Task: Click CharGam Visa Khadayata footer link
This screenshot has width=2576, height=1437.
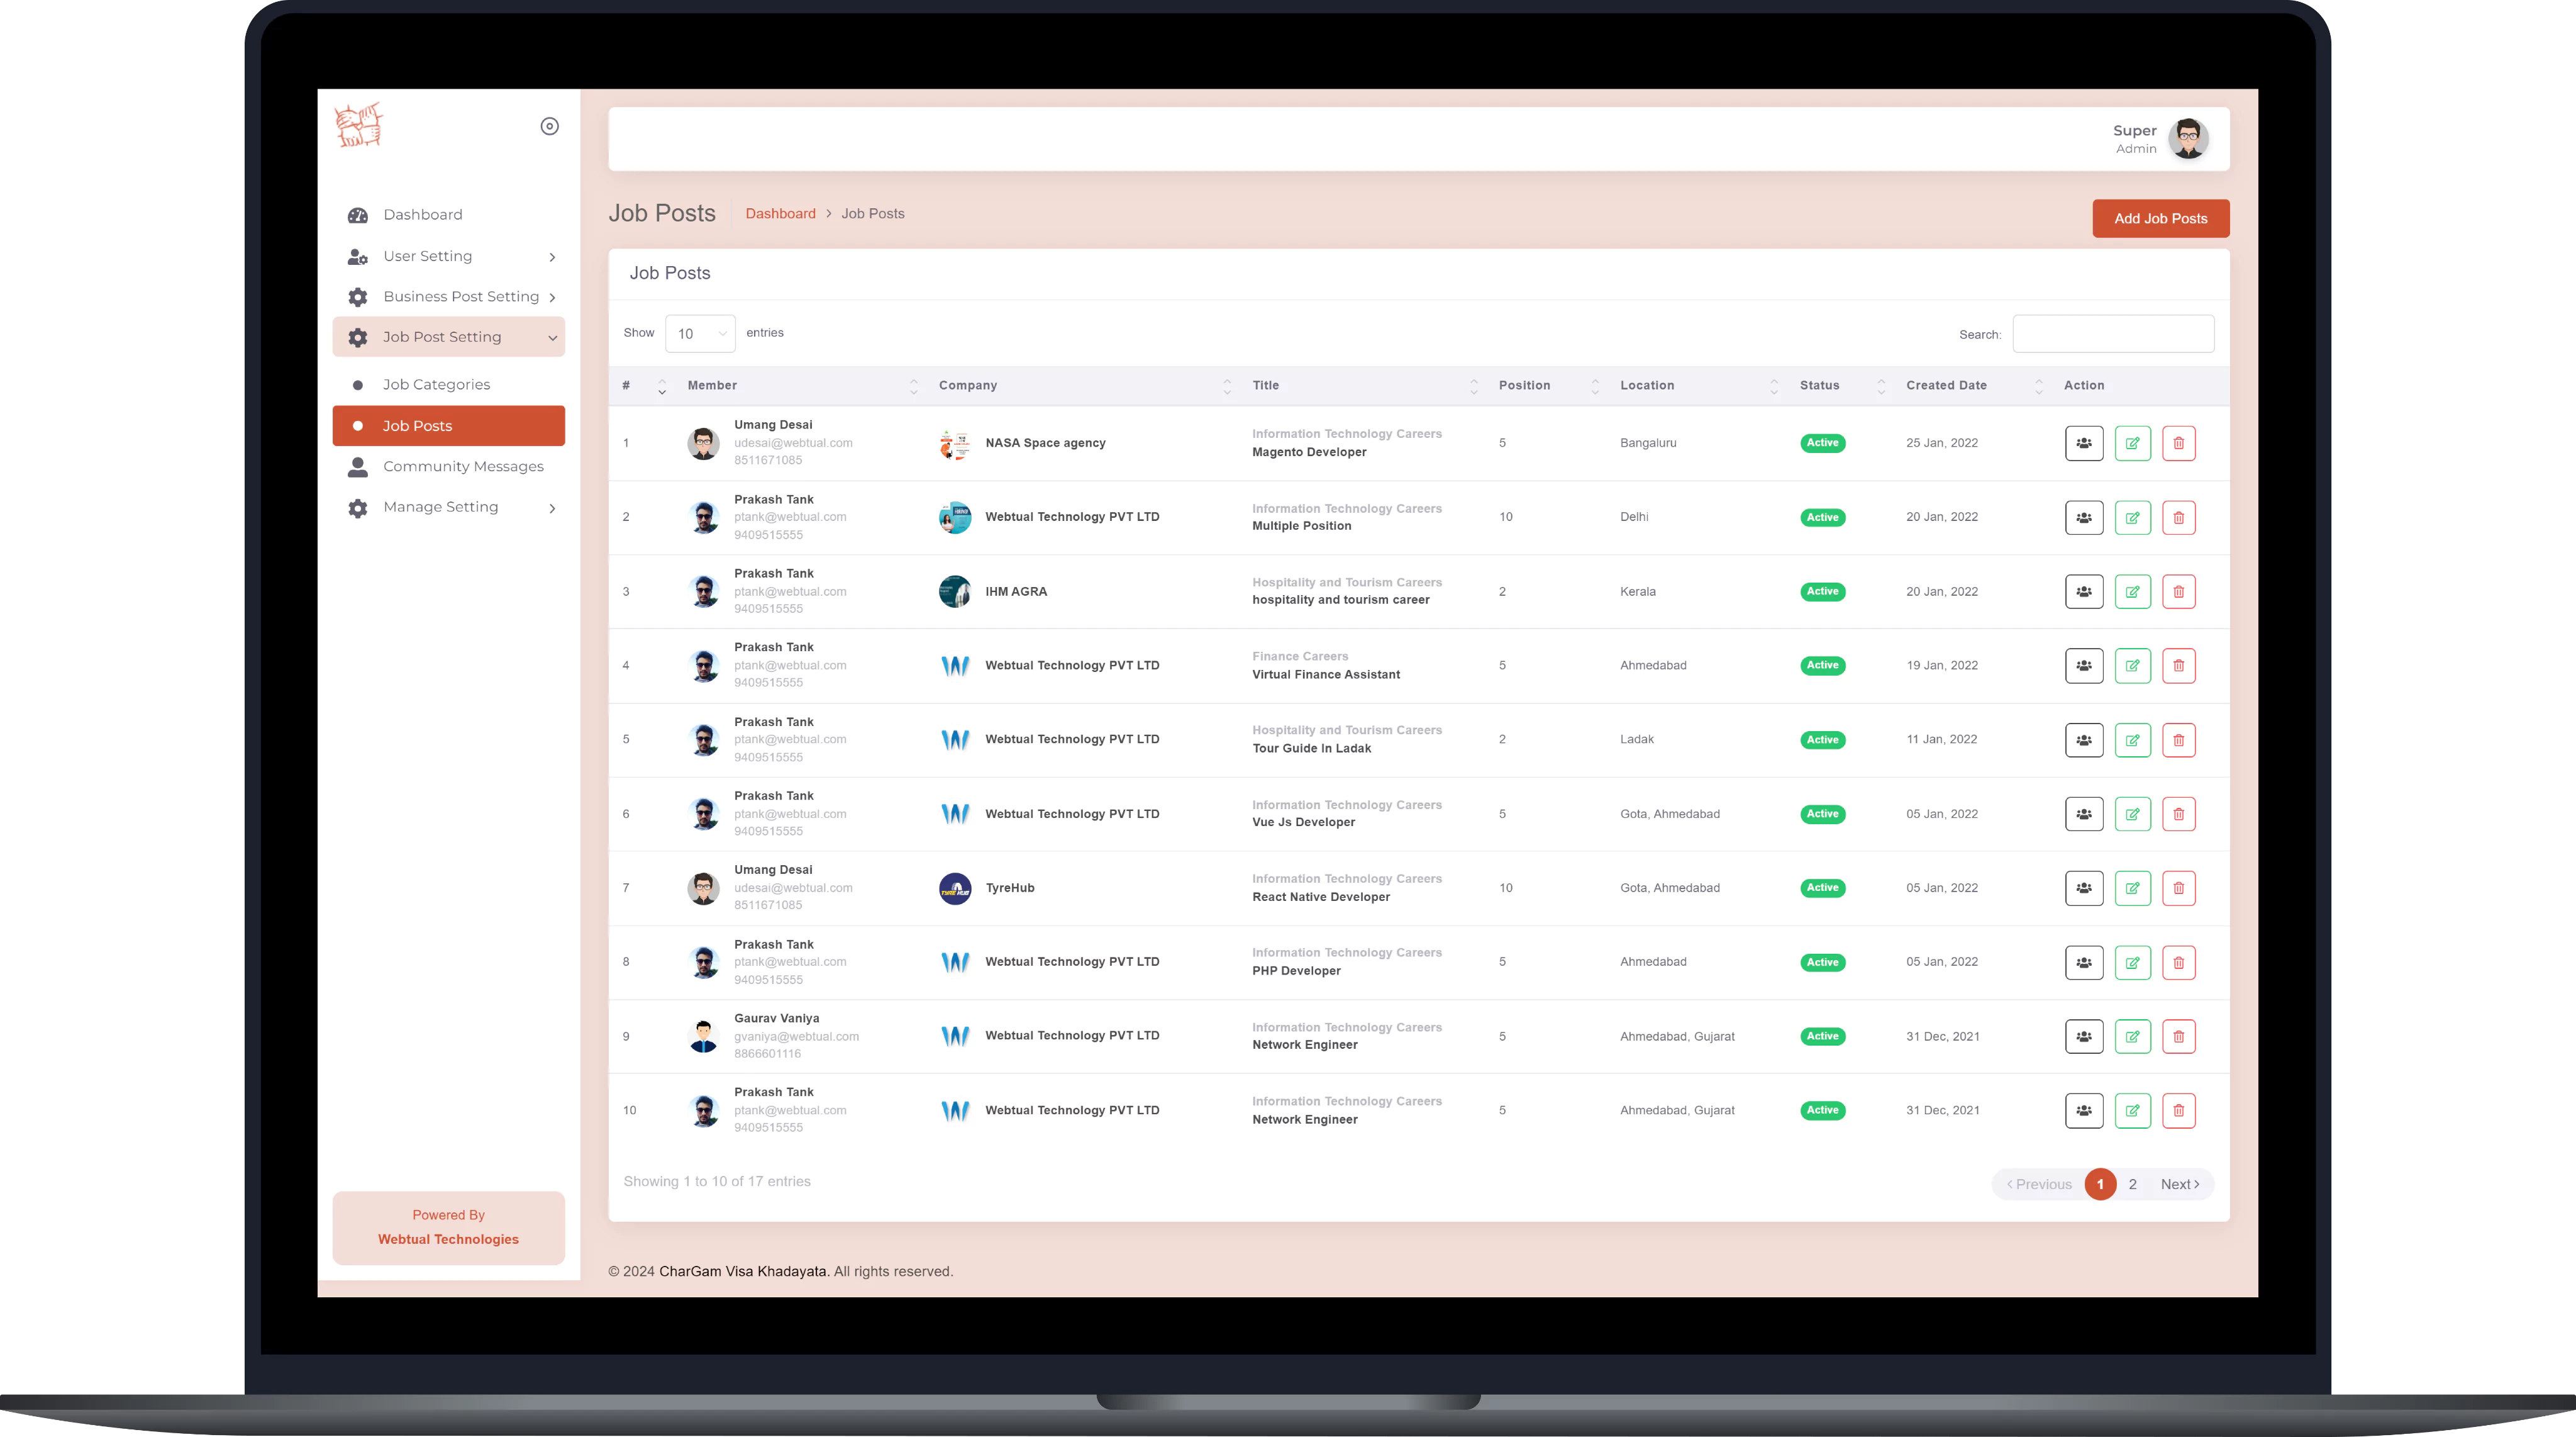Action: pyautogui.click(x=742, y=1271)
